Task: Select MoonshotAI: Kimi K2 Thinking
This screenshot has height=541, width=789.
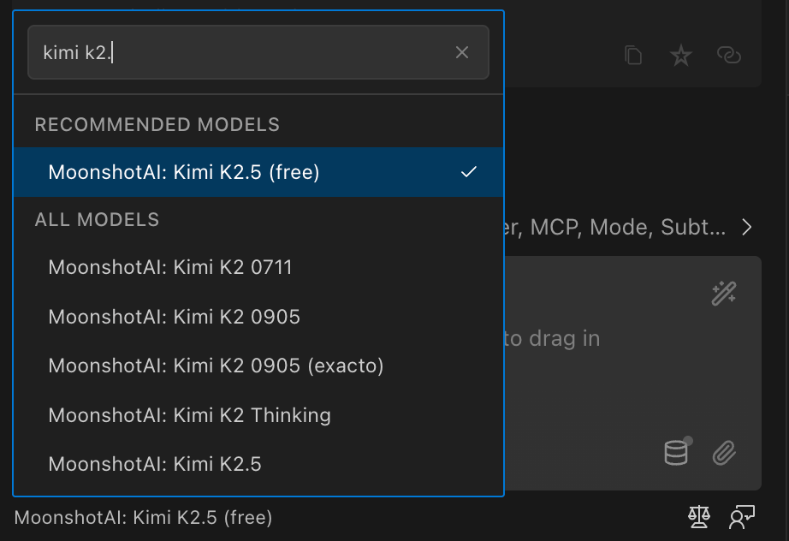Action: tap(190, 415)
